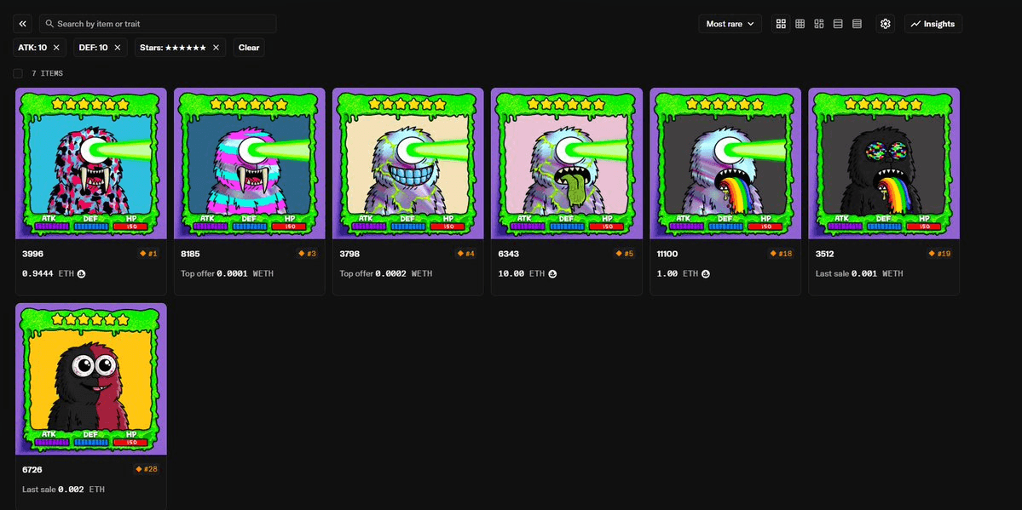Switch to compact small grid view

coord(800,24)
